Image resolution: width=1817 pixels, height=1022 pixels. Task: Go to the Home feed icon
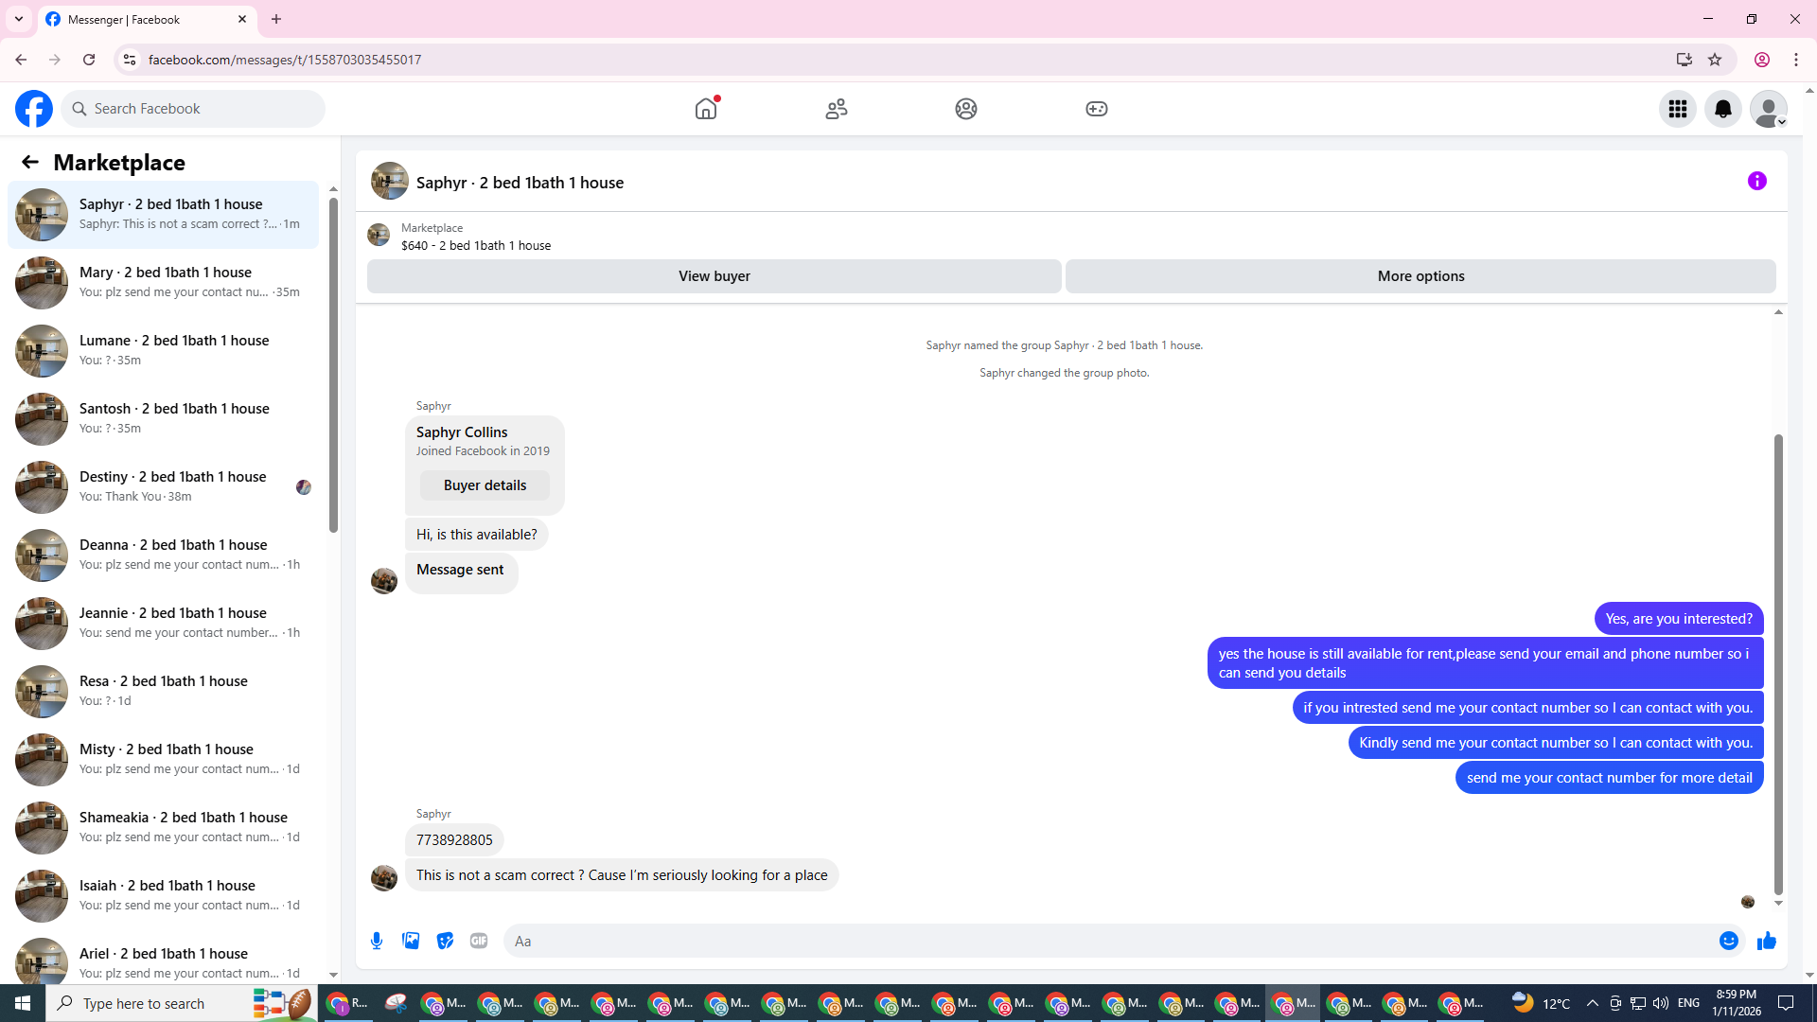click(x=706, y=109)
